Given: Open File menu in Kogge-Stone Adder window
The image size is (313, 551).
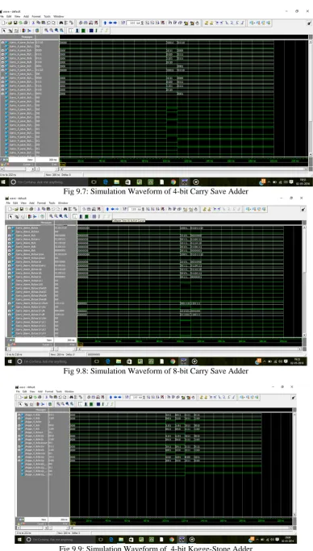Looking at the screenshot, I should point(18,391).
